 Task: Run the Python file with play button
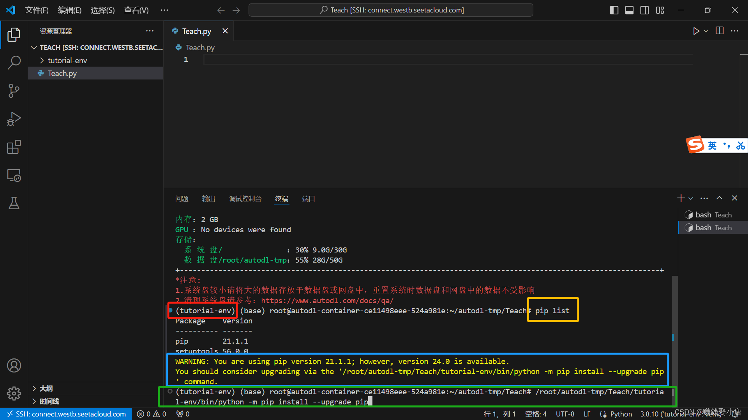tap(696, 31)
